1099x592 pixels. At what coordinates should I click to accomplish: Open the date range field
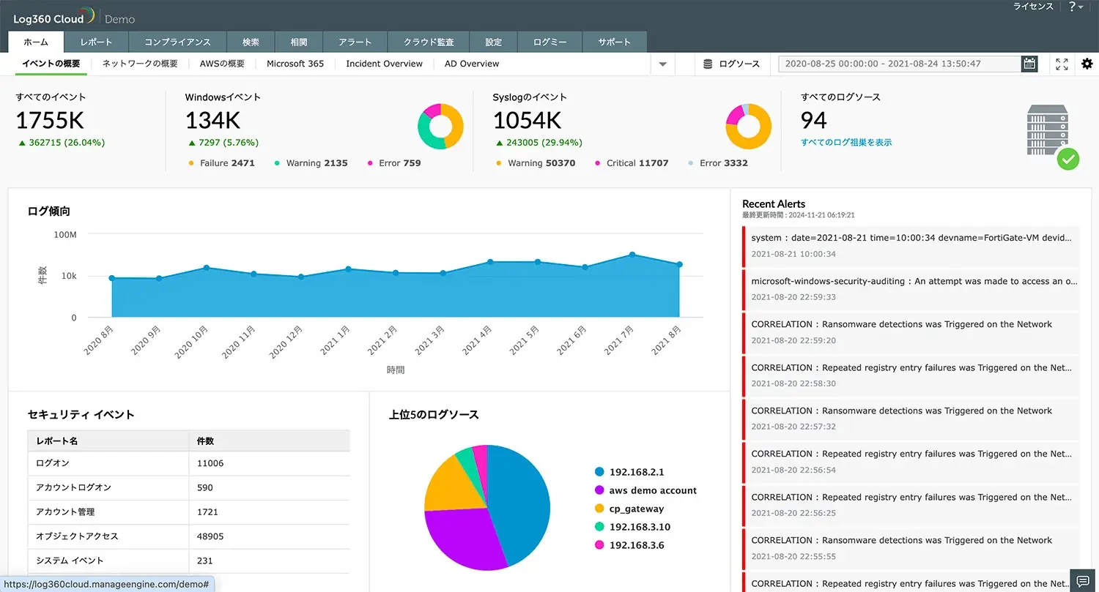(x=900, y=64)
